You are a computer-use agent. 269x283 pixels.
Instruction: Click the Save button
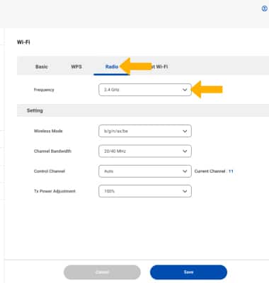[x=188, y=272]
